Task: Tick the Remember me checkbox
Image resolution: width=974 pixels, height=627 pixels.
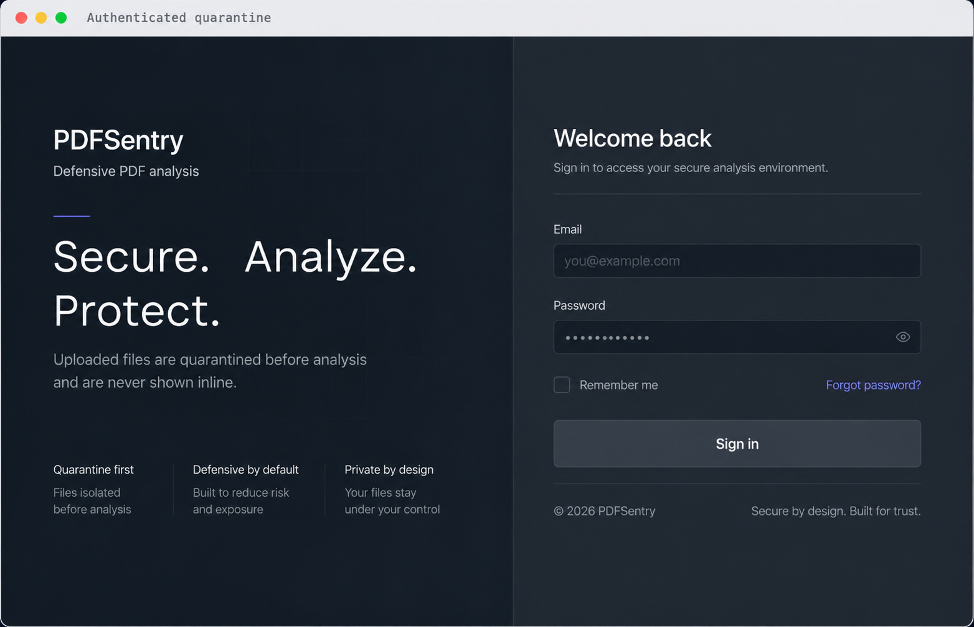Action: (x=562, y=385)
